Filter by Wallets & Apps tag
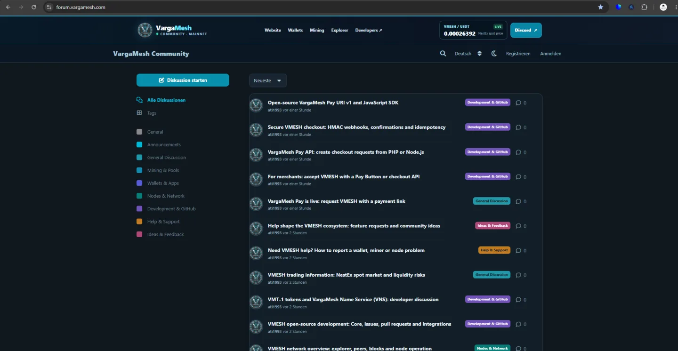Screen dimensions: 678x351 [x=158, y=183]
